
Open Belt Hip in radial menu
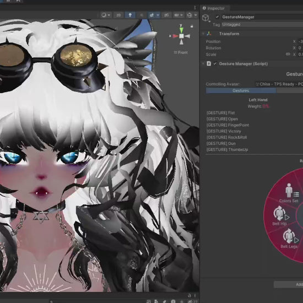280,215
